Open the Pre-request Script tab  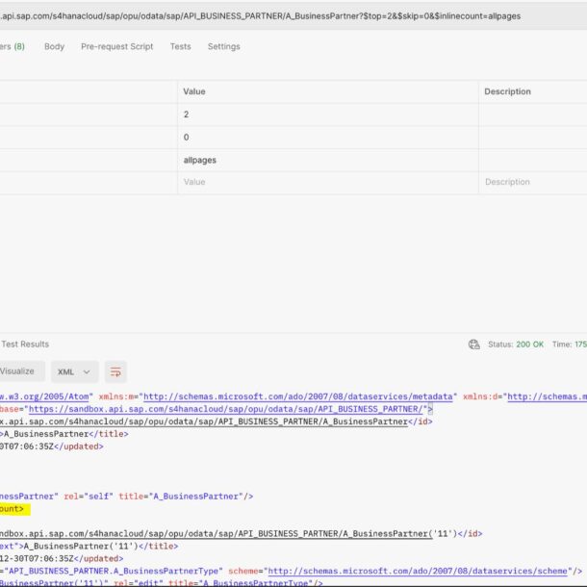point(116,46)
